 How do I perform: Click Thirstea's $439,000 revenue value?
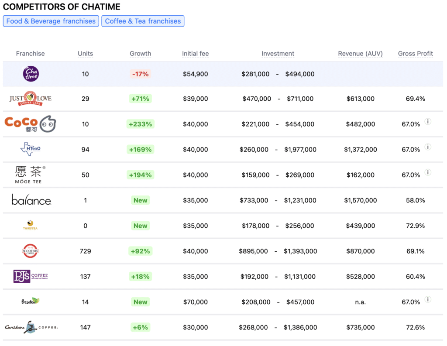360,226
